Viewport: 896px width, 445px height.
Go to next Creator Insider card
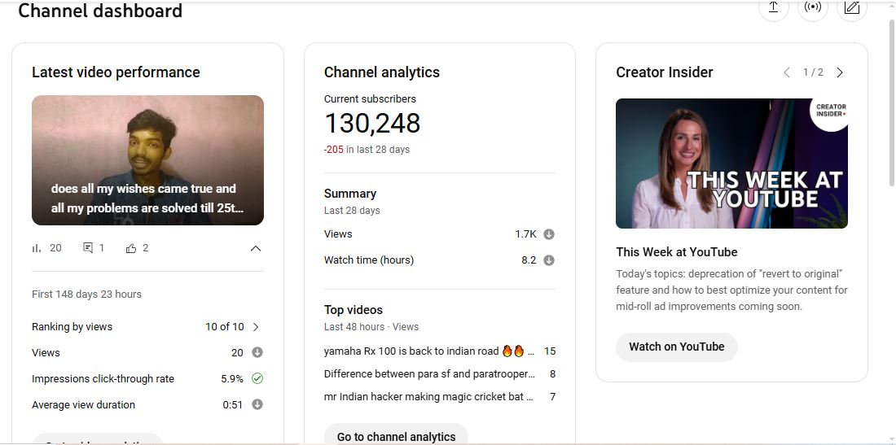[840, 72]
